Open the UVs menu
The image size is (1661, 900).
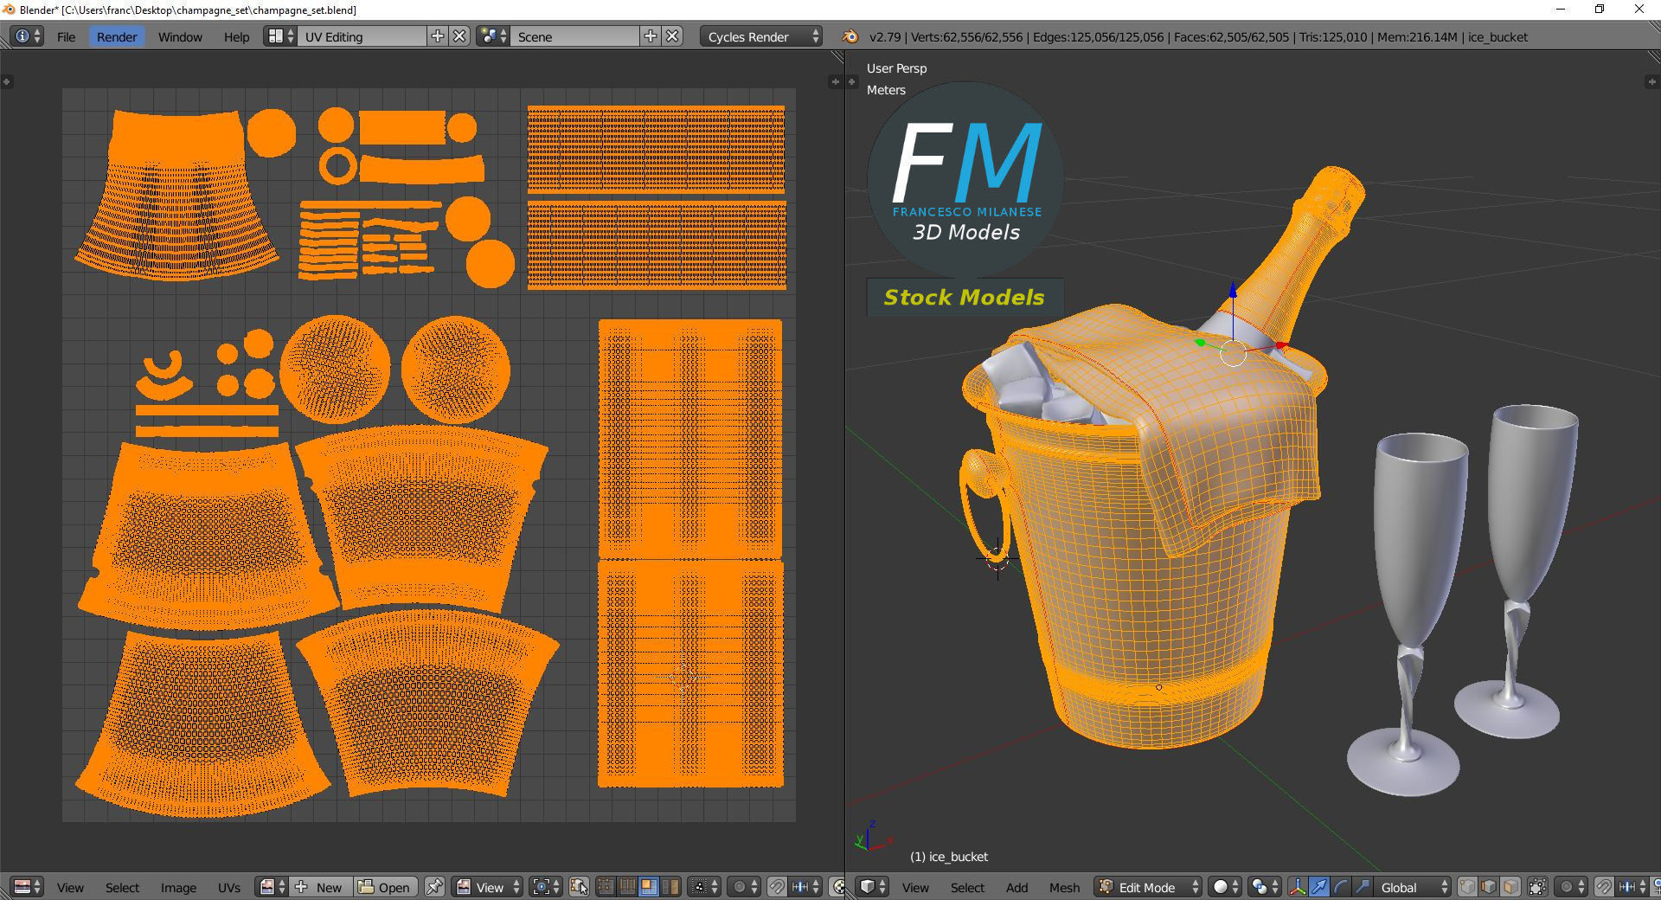tap(229, 888)
